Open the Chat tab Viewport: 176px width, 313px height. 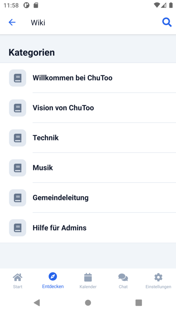pos(123,281)
